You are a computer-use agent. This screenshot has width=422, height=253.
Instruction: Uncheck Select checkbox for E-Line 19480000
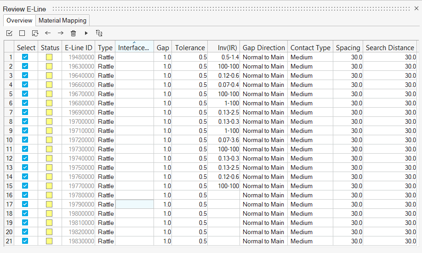pos(25,57)
